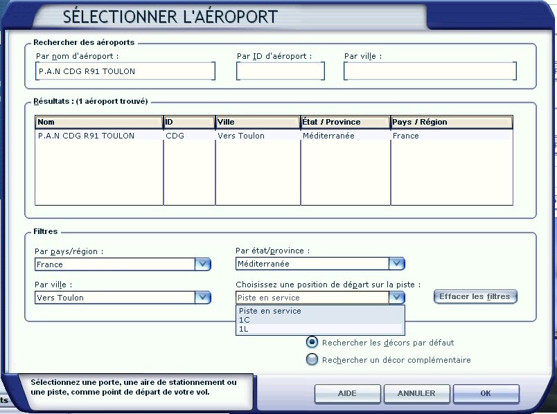The height and width of the screenshot is (414, 557).
Task: Choose runway 1L from the list
Action: click(x=320, y=329)
